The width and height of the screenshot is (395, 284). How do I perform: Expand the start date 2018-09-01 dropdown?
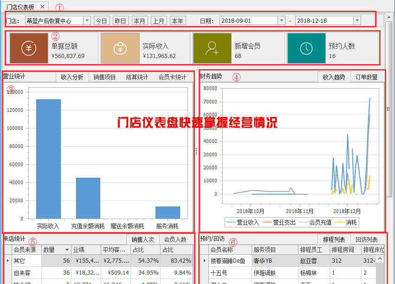(x=281, y=20)
